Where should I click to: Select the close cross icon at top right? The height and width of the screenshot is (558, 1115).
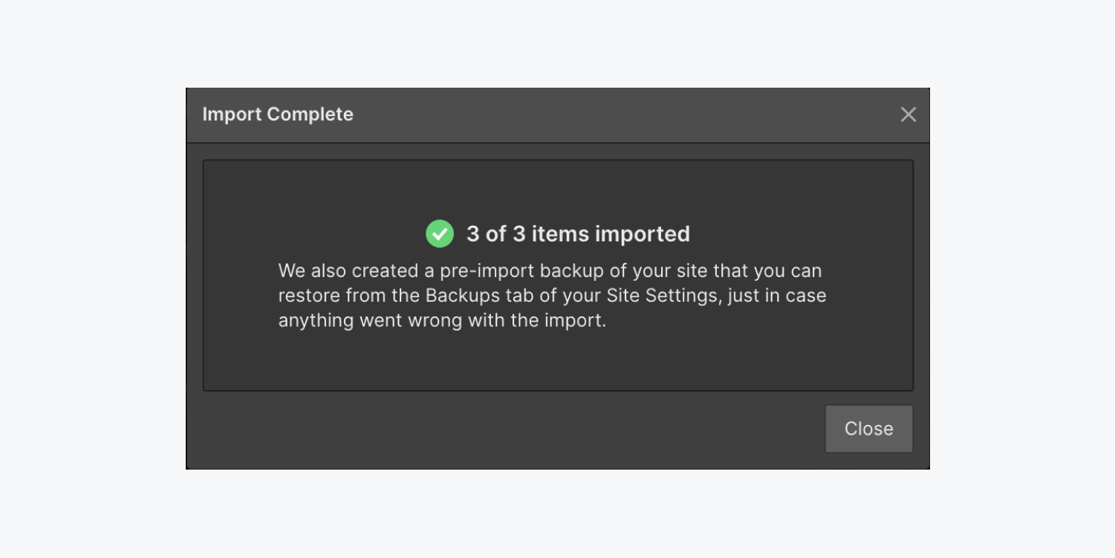(908, 114)
